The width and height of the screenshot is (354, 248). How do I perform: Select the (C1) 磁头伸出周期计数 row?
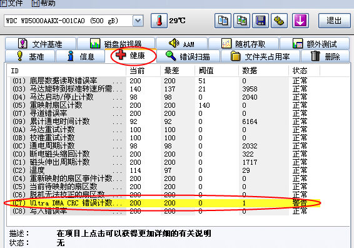coord(165,162)
